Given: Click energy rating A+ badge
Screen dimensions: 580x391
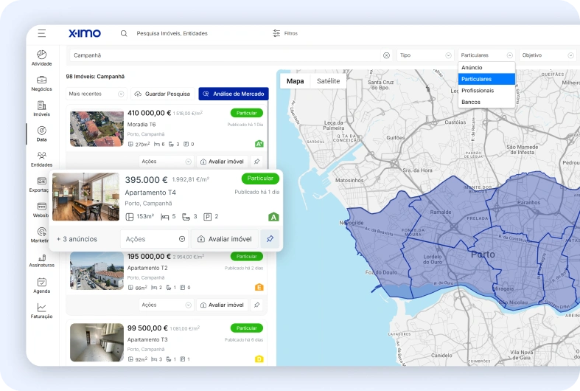Looking at the screenshot, I should point(259,144).
